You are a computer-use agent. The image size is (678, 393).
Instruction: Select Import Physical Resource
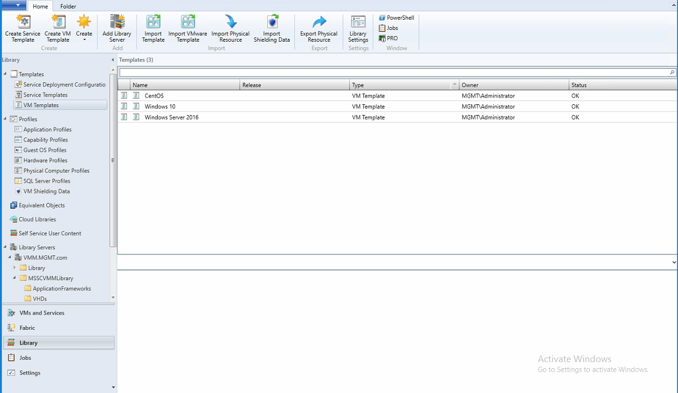(230, 29)
